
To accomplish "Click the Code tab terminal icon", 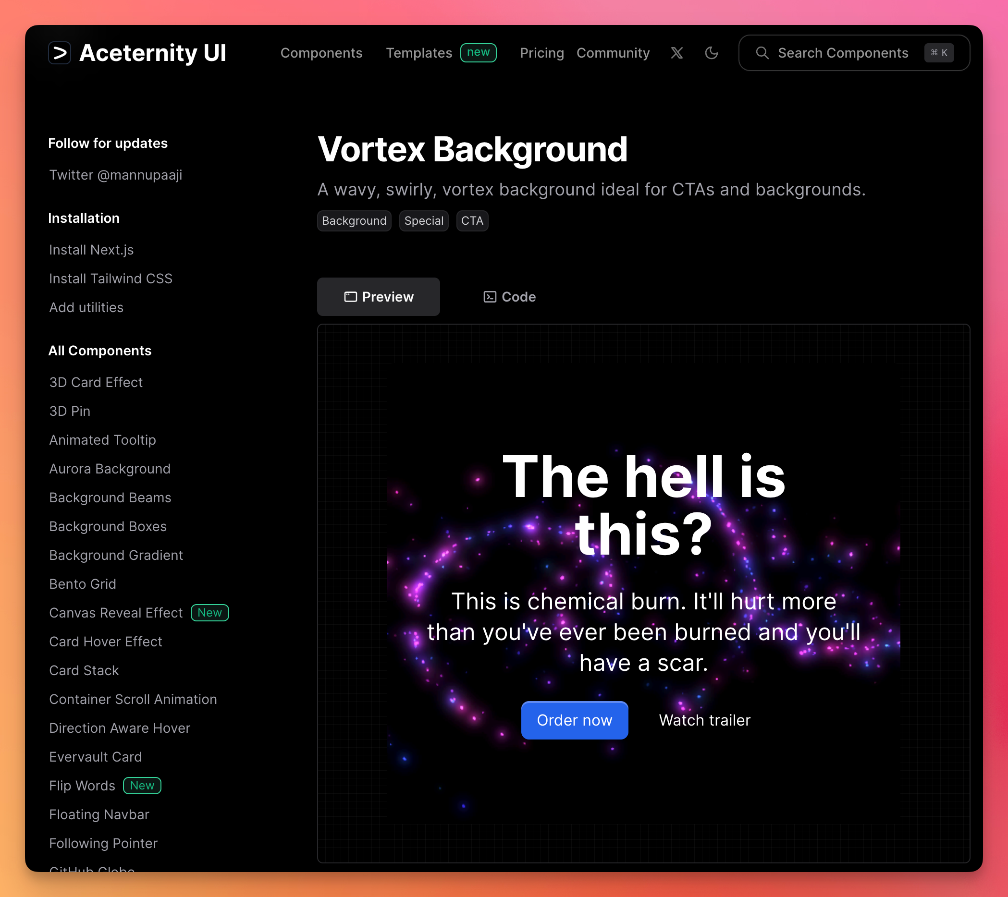I will 489,297.
